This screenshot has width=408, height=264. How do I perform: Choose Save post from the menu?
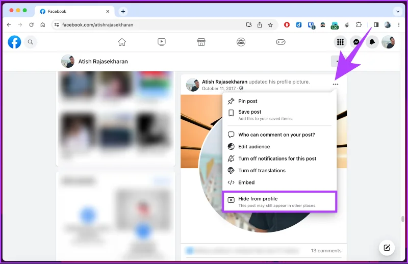click(x=279, y=115)
